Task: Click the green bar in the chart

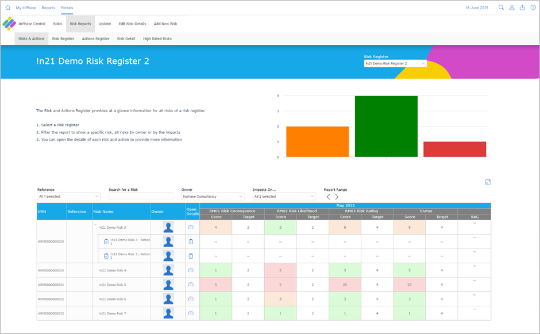Action: [x=386, y=126]
